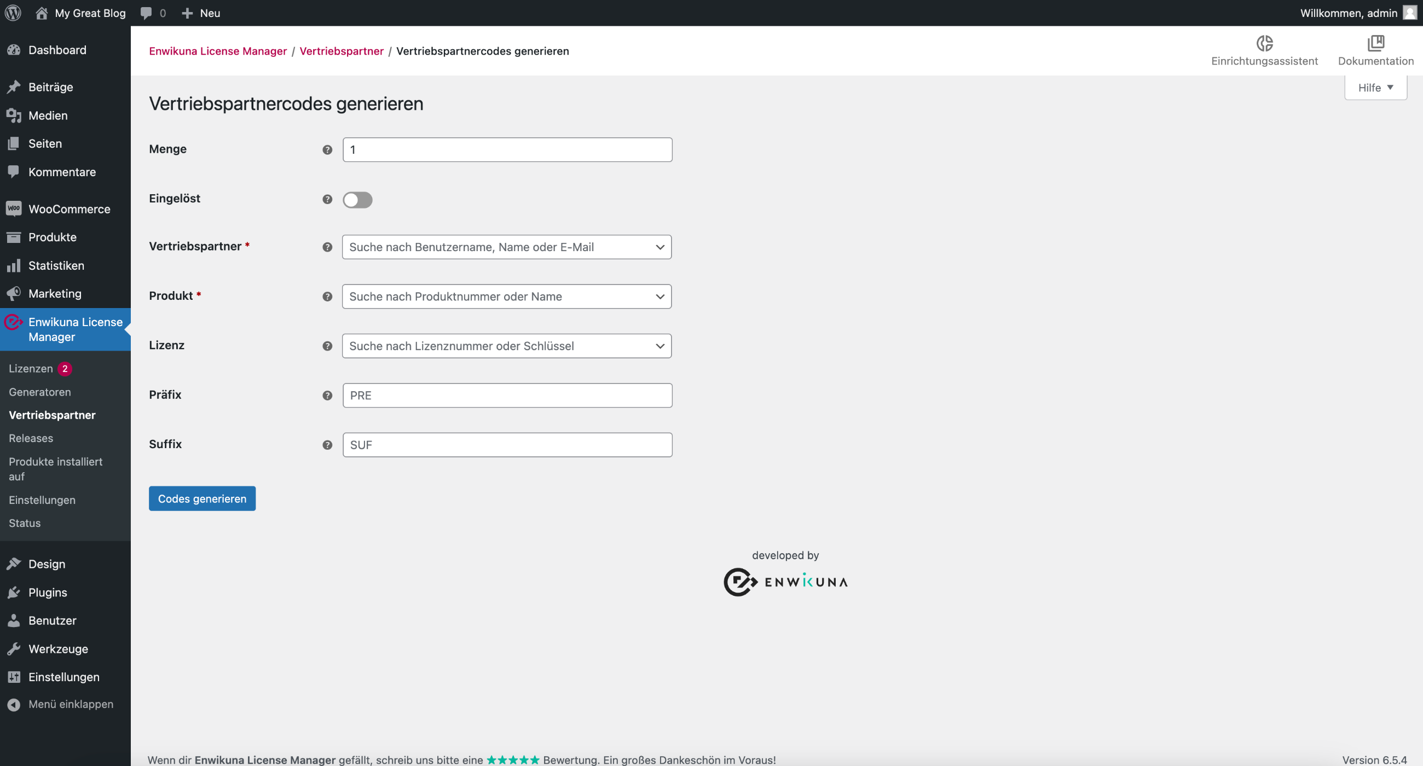Click the Design paintbrush icon
Image resolution: width=1423 pixels, height=766 pixels.
tap(14, 564)
